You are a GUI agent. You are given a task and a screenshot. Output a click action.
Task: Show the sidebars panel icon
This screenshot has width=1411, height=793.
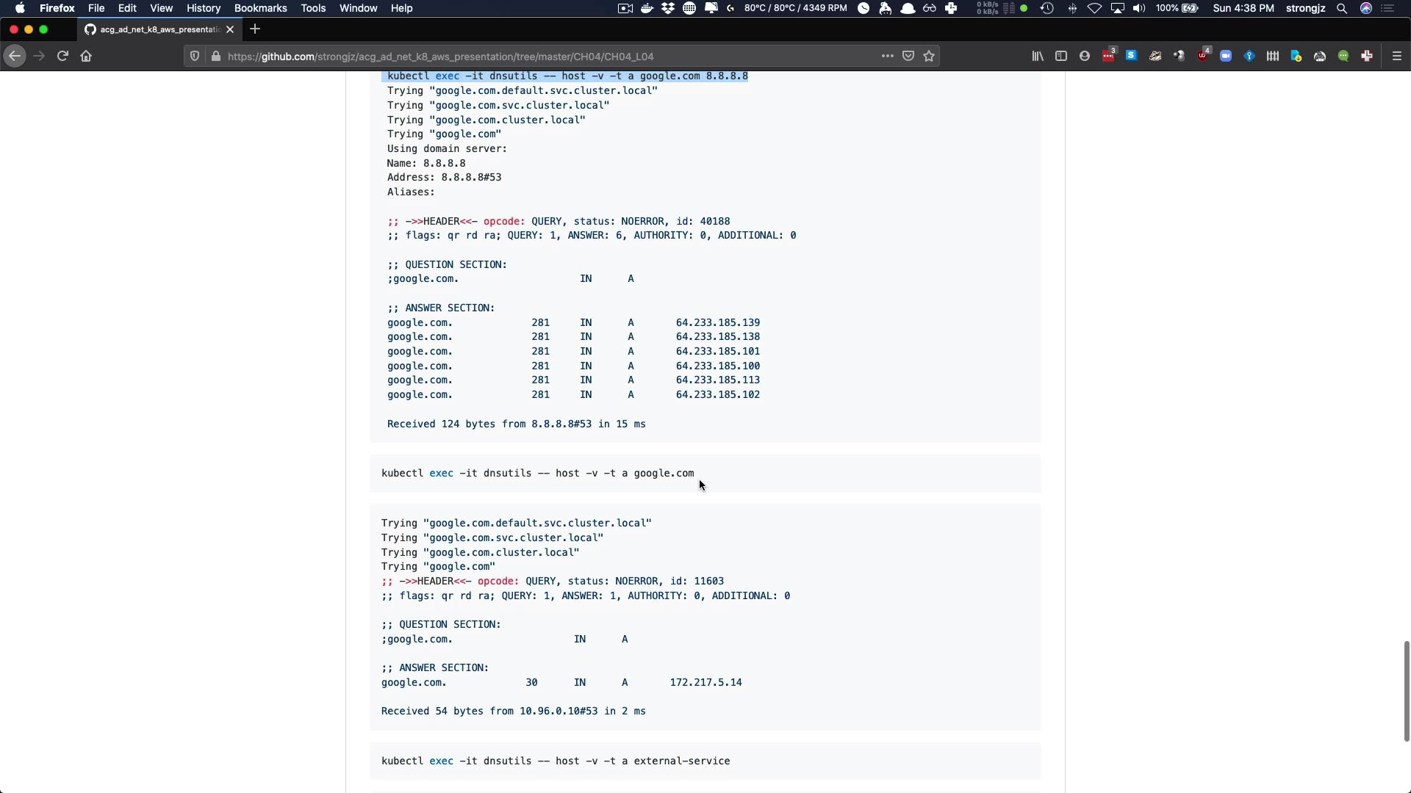click(1061, 56)
